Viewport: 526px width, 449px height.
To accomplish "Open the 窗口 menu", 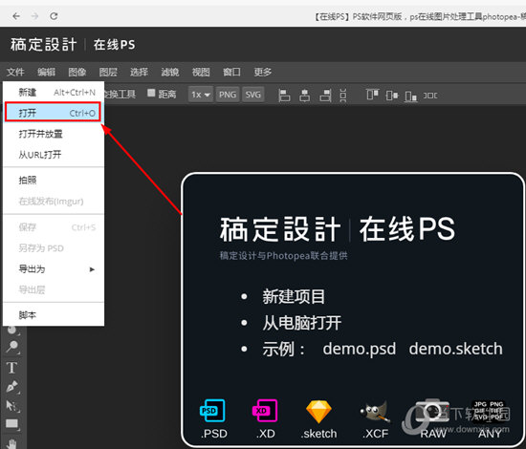I will tap(231, 72).
